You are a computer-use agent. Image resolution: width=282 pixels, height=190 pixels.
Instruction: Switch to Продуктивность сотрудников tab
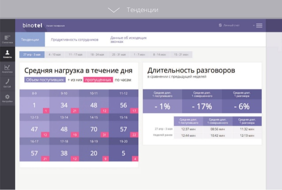click(x=75, y=40)
